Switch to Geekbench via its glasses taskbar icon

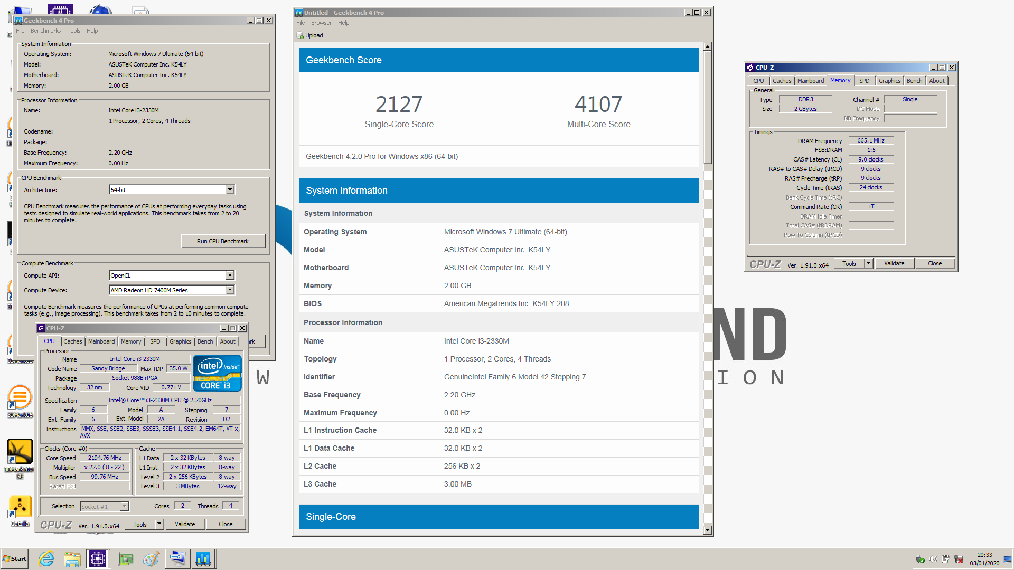click(203, 559)
